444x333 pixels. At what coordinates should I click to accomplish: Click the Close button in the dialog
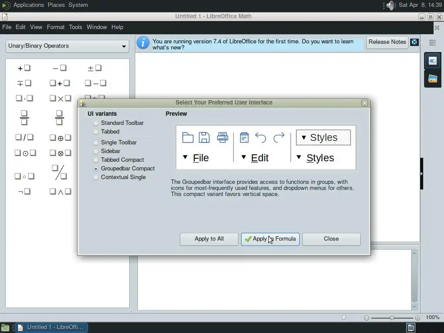pyautogui.click(x=331, y=239)
